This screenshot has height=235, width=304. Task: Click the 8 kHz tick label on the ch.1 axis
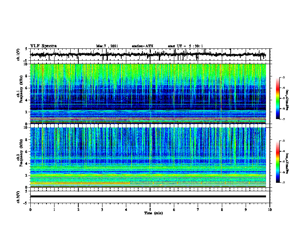point(27,76)
